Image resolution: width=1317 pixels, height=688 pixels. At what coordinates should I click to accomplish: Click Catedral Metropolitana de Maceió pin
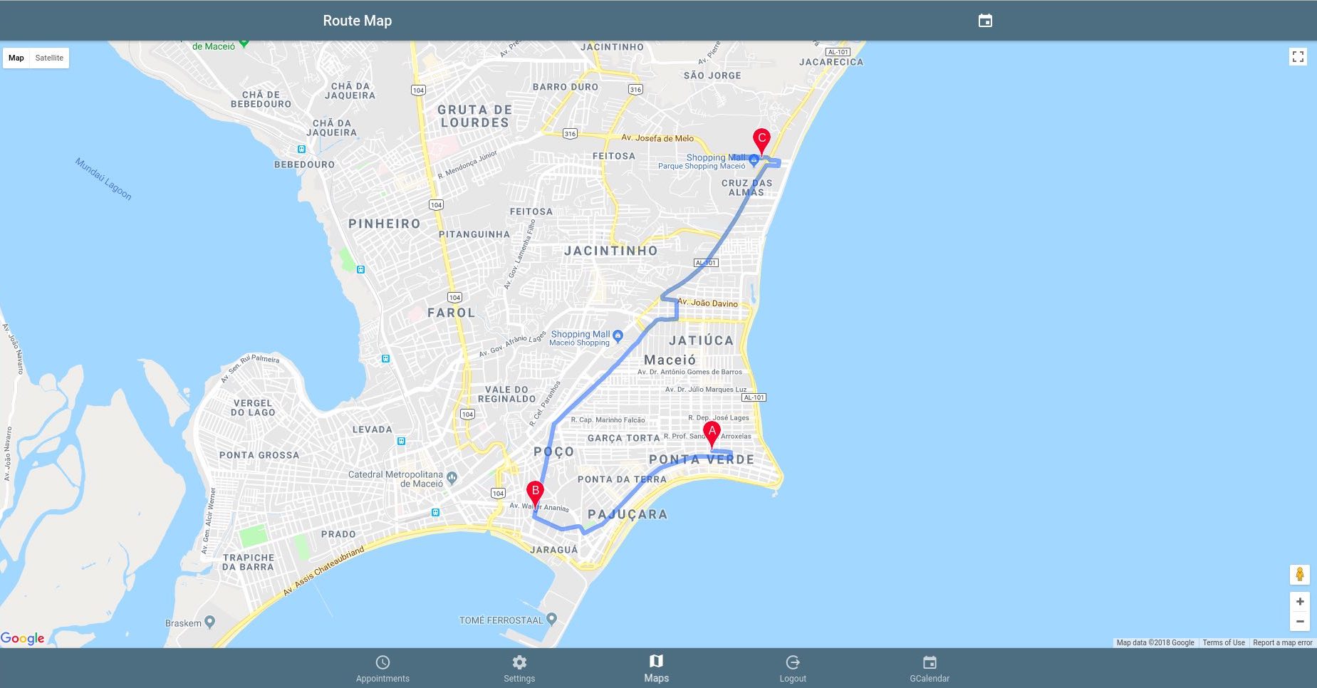coord(452,478)
